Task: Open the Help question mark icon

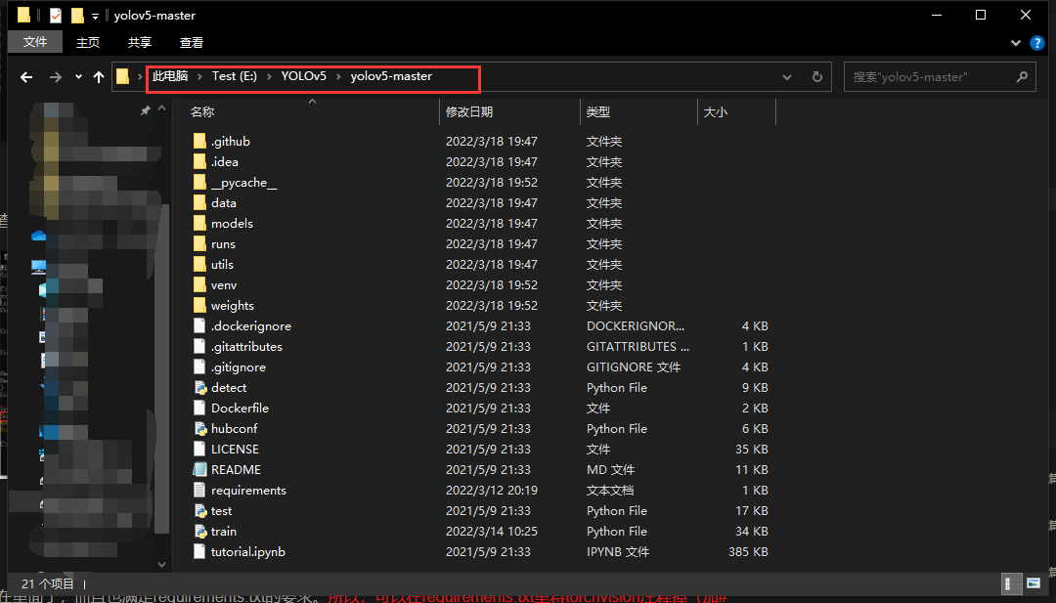Action: pyautogui.click(x=1037, y=43)
